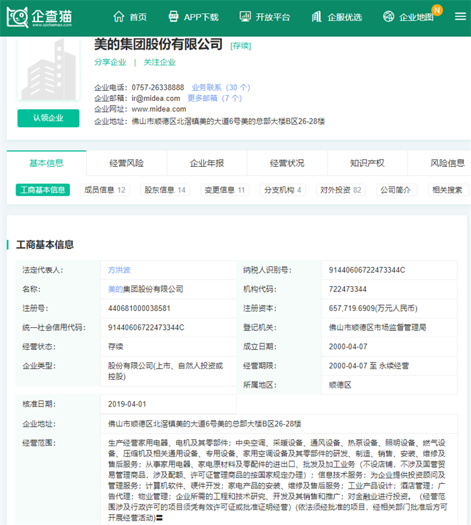Switch to 经营风险 tab

pos(126,163)
